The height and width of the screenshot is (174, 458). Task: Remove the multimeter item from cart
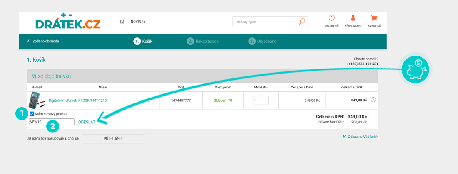coord(373,100)
